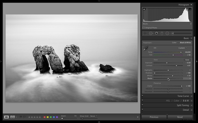Open the B&W tab

[x=186, y=101]
